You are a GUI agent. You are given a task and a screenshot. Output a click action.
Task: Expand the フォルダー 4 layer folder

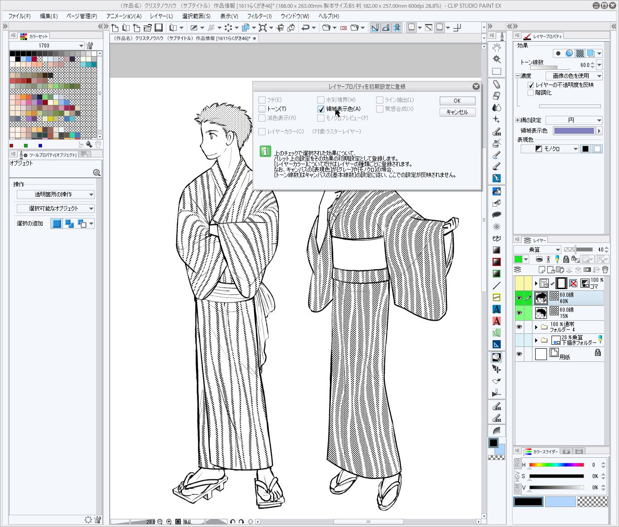coord(536,327)
